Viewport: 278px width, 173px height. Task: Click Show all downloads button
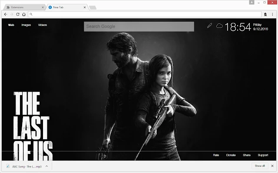point(260,166)
